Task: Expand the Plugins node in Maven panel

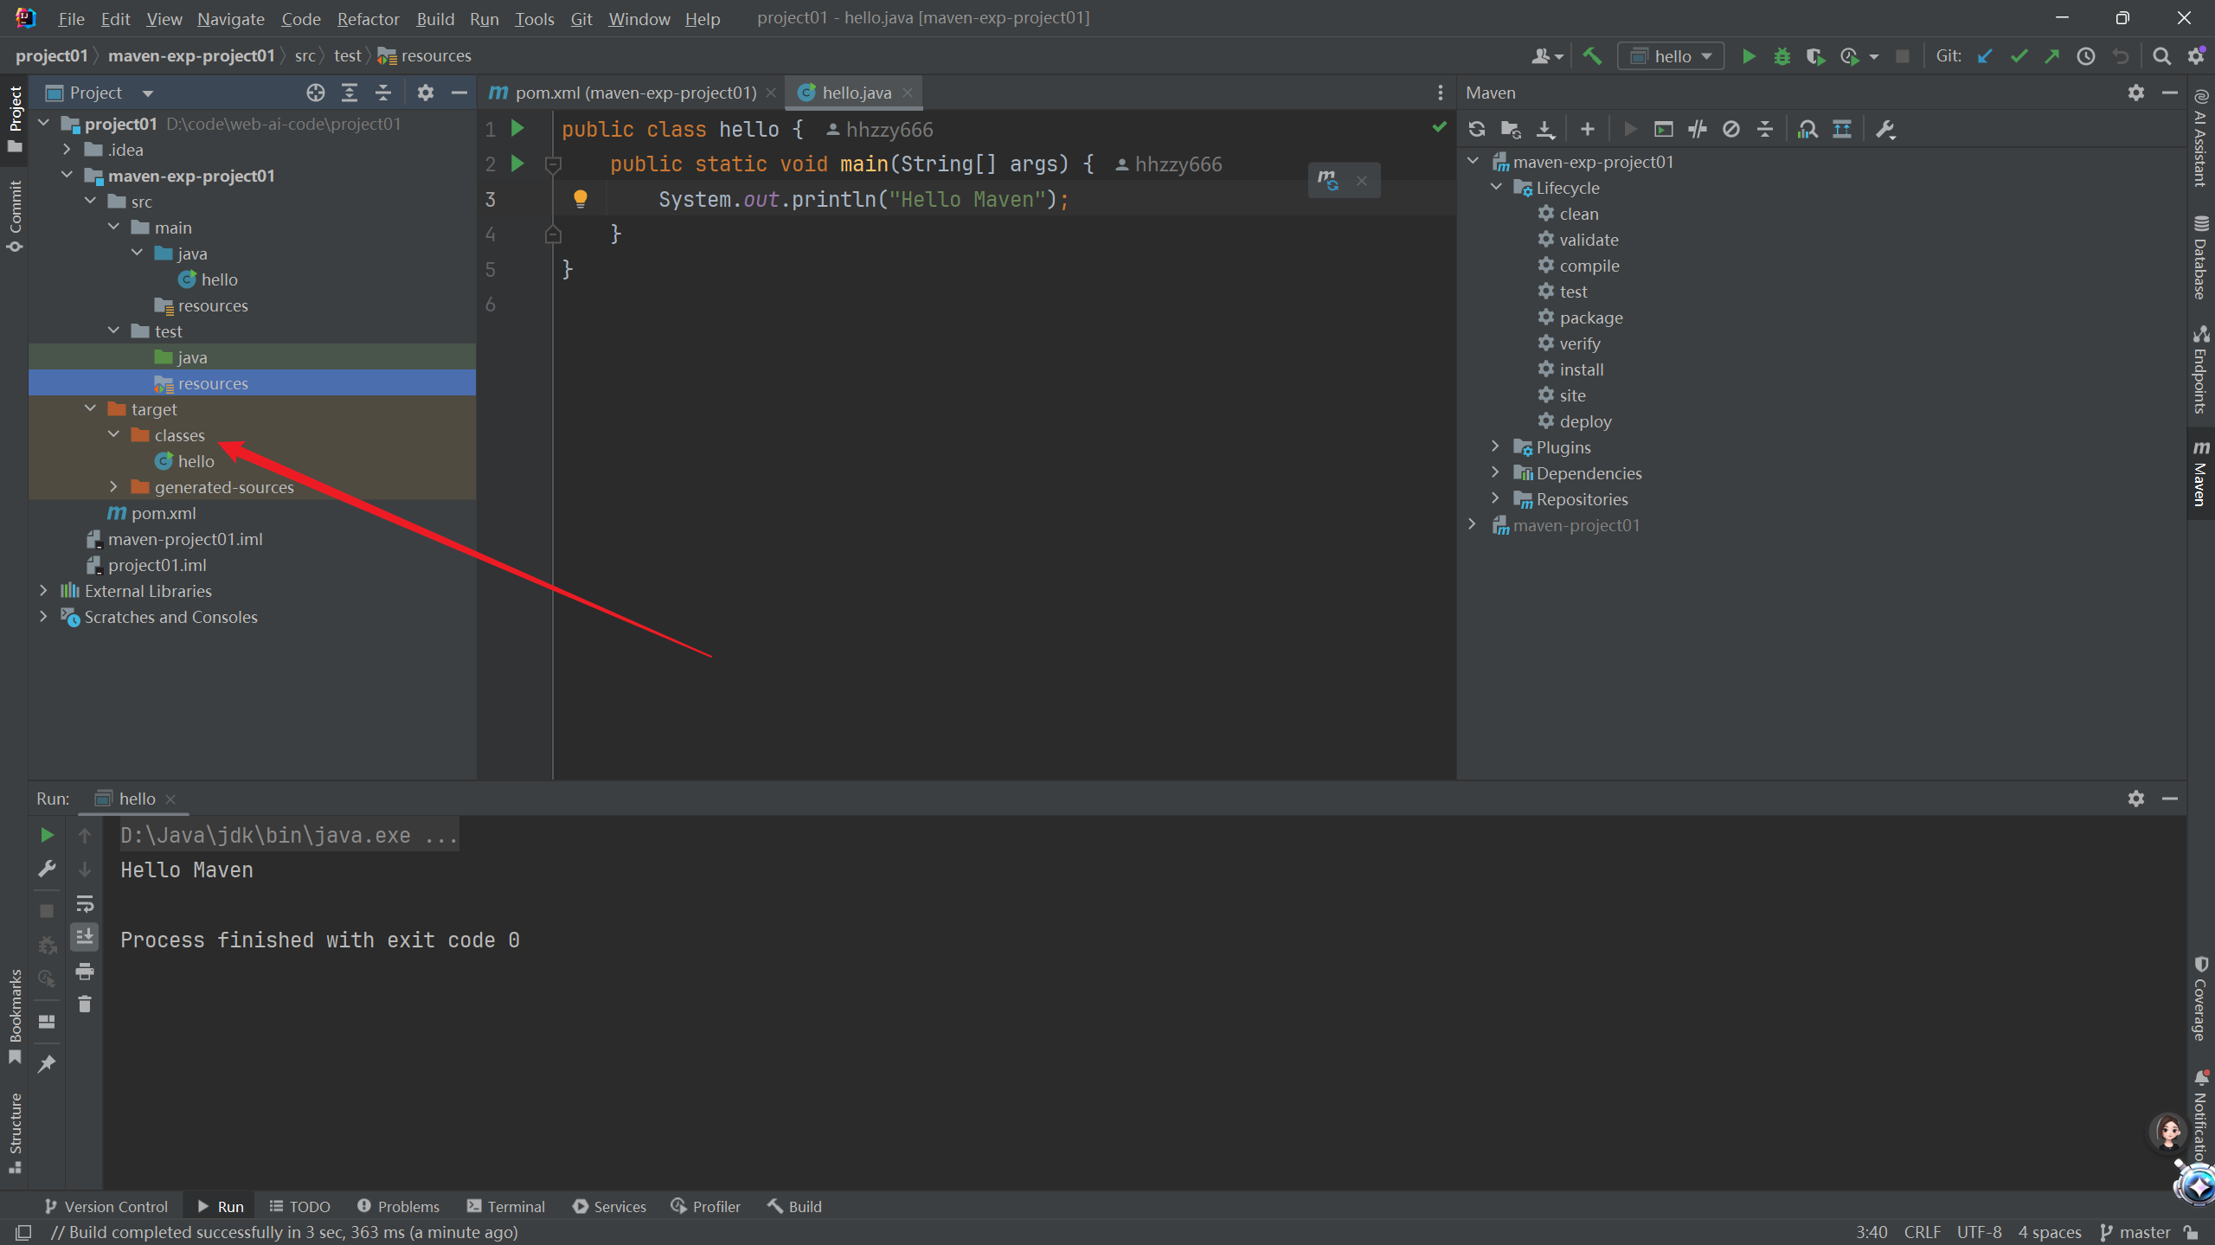Action: pos(1495,447)
